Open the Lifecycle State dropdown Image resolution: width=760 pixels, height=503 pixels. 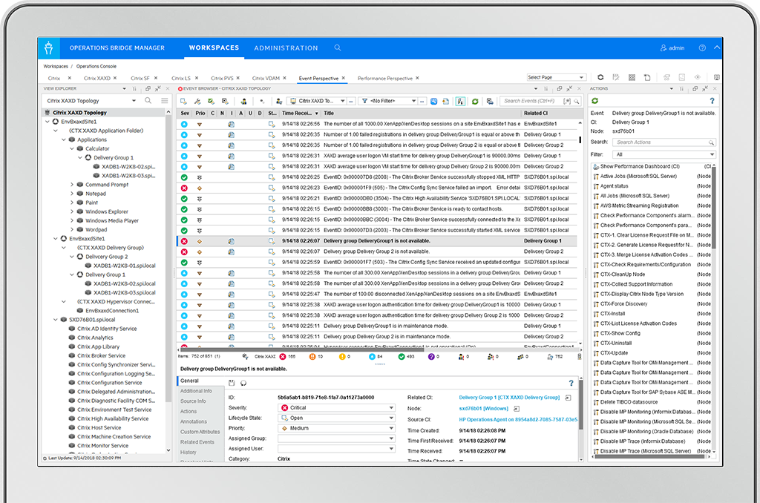[x=336, y=418]
